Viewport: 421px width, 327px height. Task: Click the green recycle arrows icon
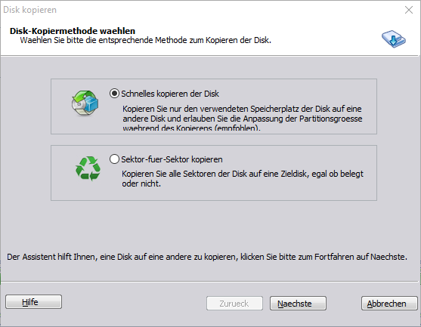click(x=88, y=168)
